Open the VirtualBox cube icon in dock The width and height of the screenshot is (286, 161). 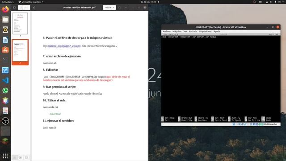[x=5, y=101]
